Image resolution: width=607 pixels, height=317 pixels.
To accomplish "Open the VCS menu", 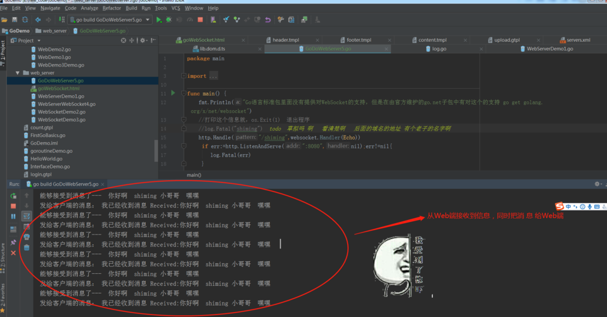I will click(x=176, y=8).
